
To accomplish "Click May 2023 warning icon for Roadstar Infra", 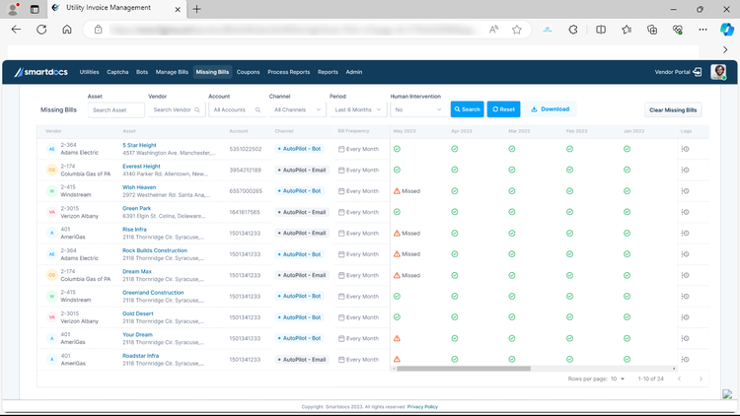I will tap(397, 360).
